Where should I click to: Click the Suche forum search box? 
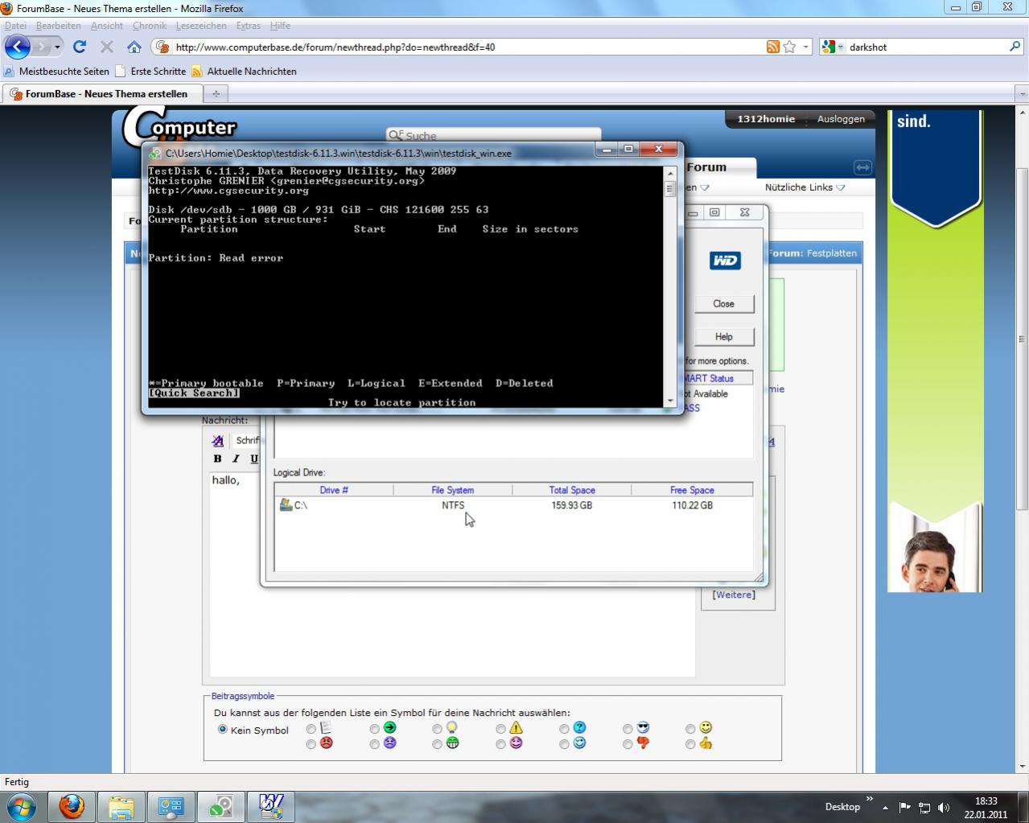(493, 135)
